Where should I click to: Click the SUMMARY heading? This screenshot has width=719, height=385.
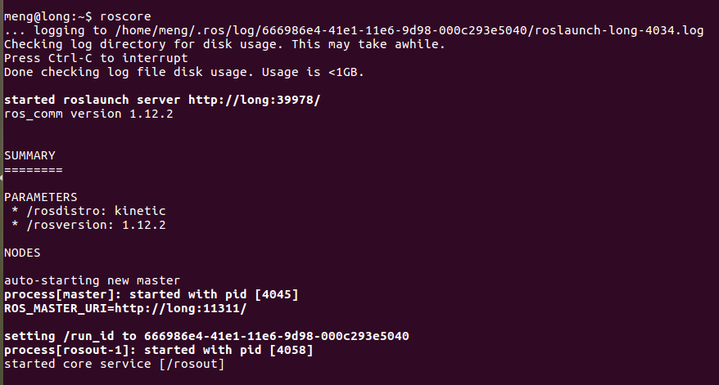tap(29, 155)
